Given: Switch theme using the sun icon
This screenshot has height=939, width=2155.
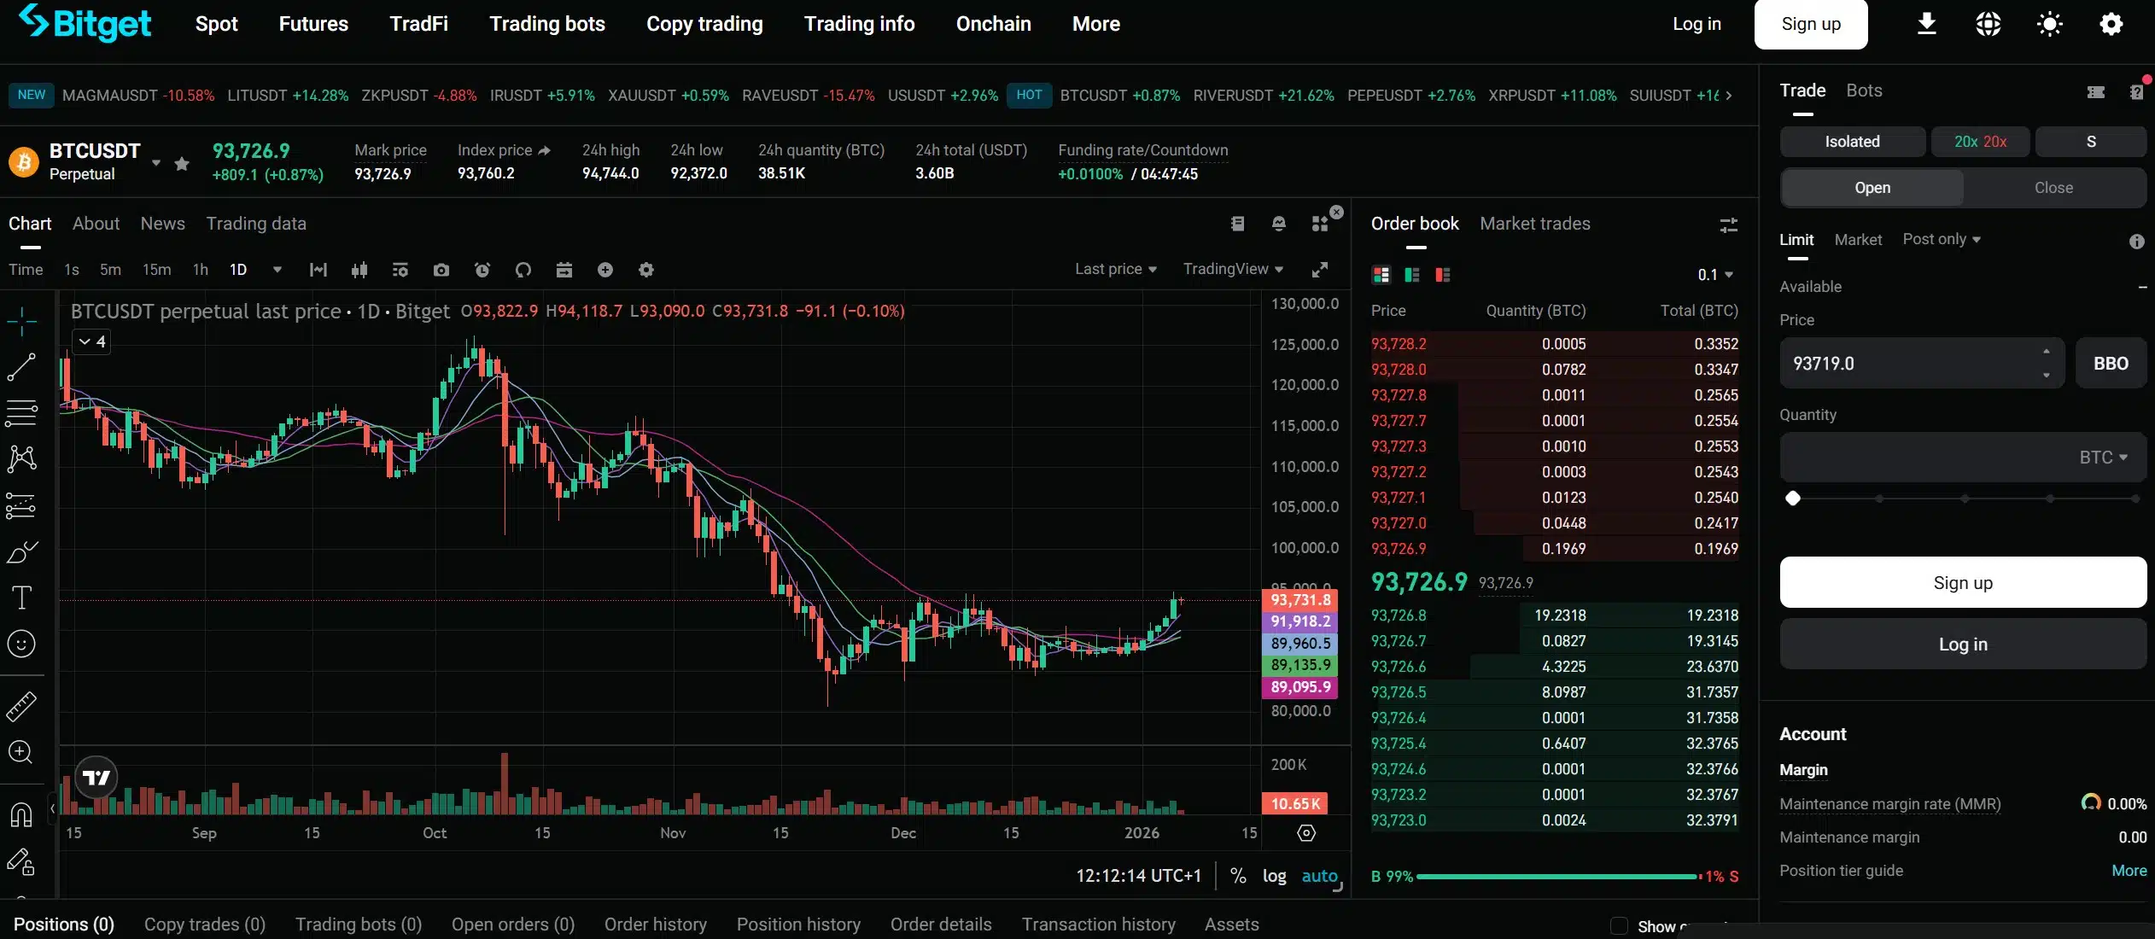Looking at the screenshot, I should coord(2049,24).
